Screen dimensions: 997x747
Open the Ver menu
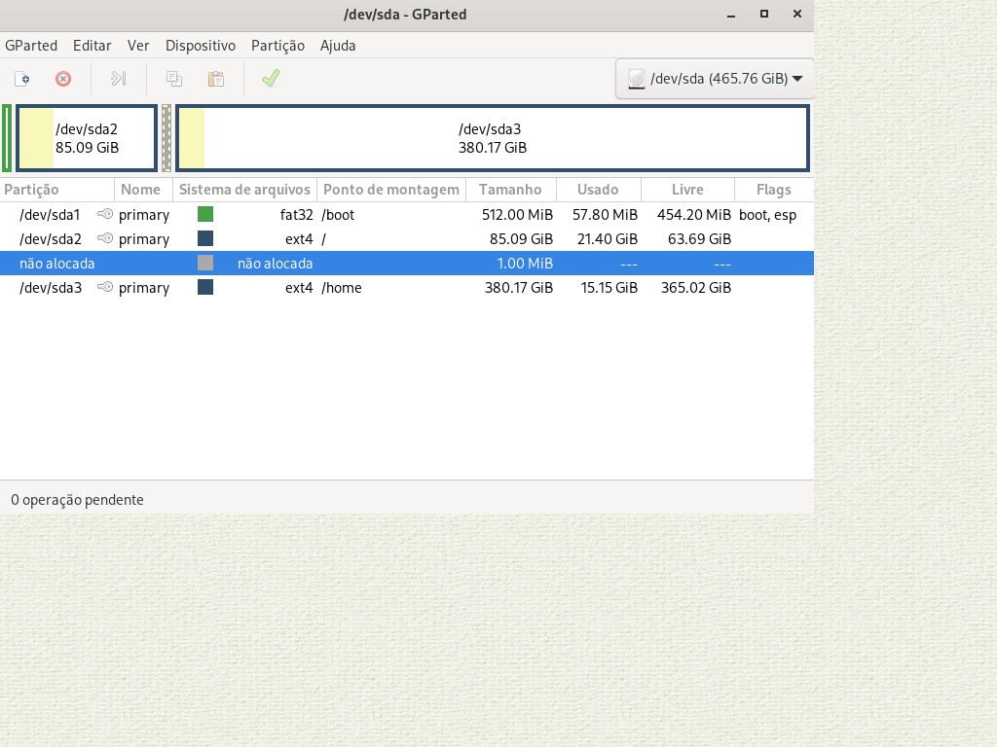[x=138, y=46]
